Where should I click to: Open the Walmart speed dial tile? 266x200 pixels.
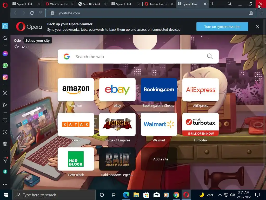pyautogui.click(x=159, y=124)
